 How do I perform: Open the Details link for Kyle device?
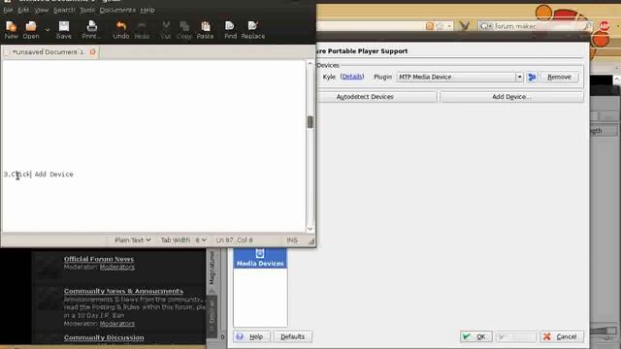pos(352,77)
